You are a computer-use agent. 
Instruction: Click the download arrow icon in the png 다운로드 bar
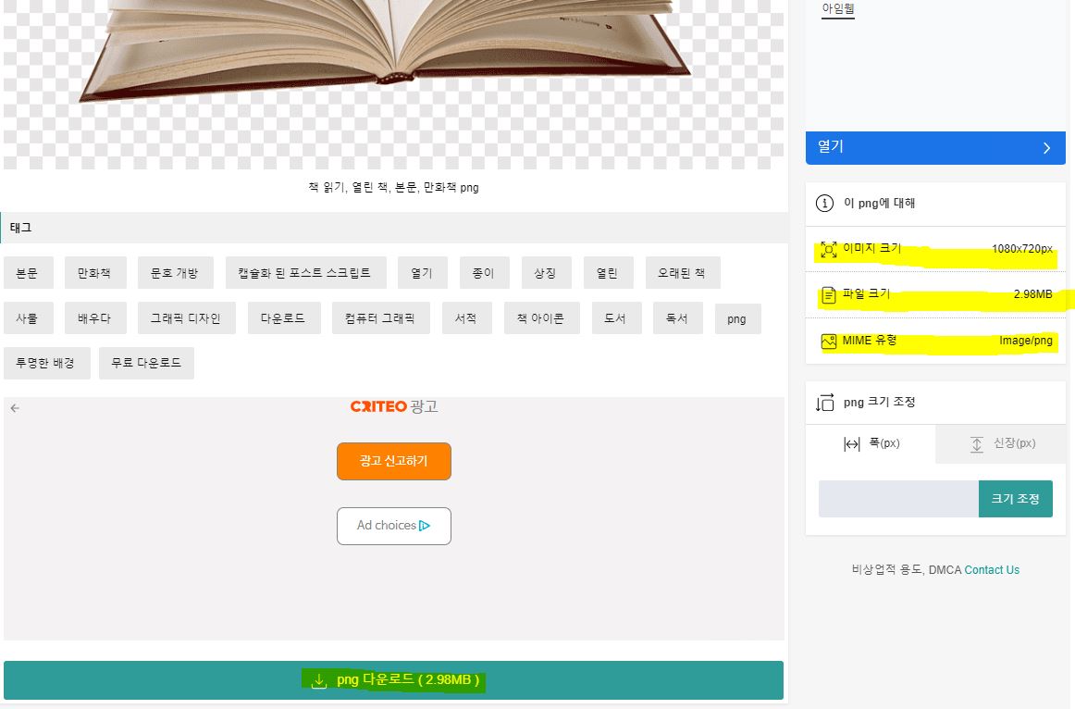[x=319, y=680]
